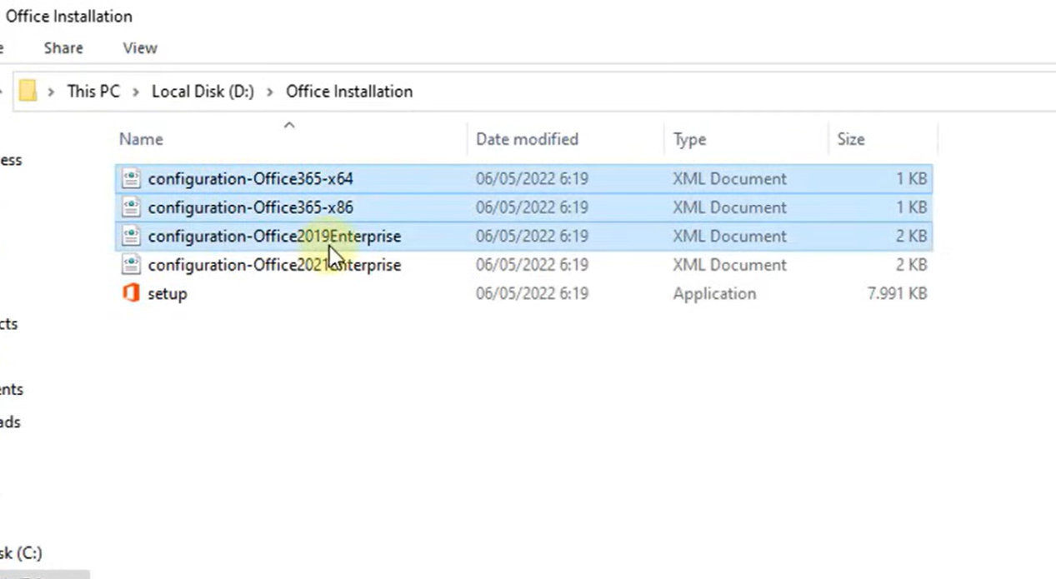Select file configuration-Office365-x64

[x=250, y=178]
